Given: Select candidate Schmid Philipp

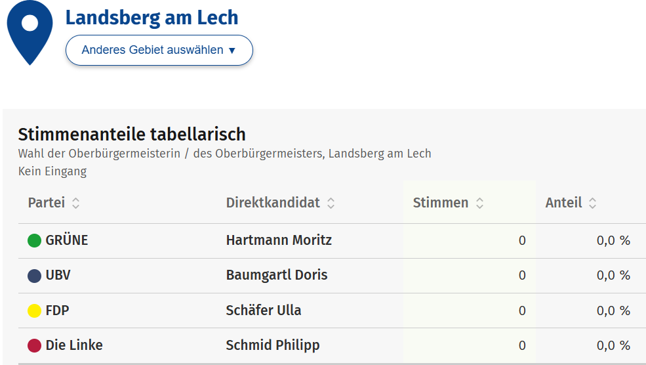Looking at the screenshot, I should pyautogui.click(x=273, y=345).
